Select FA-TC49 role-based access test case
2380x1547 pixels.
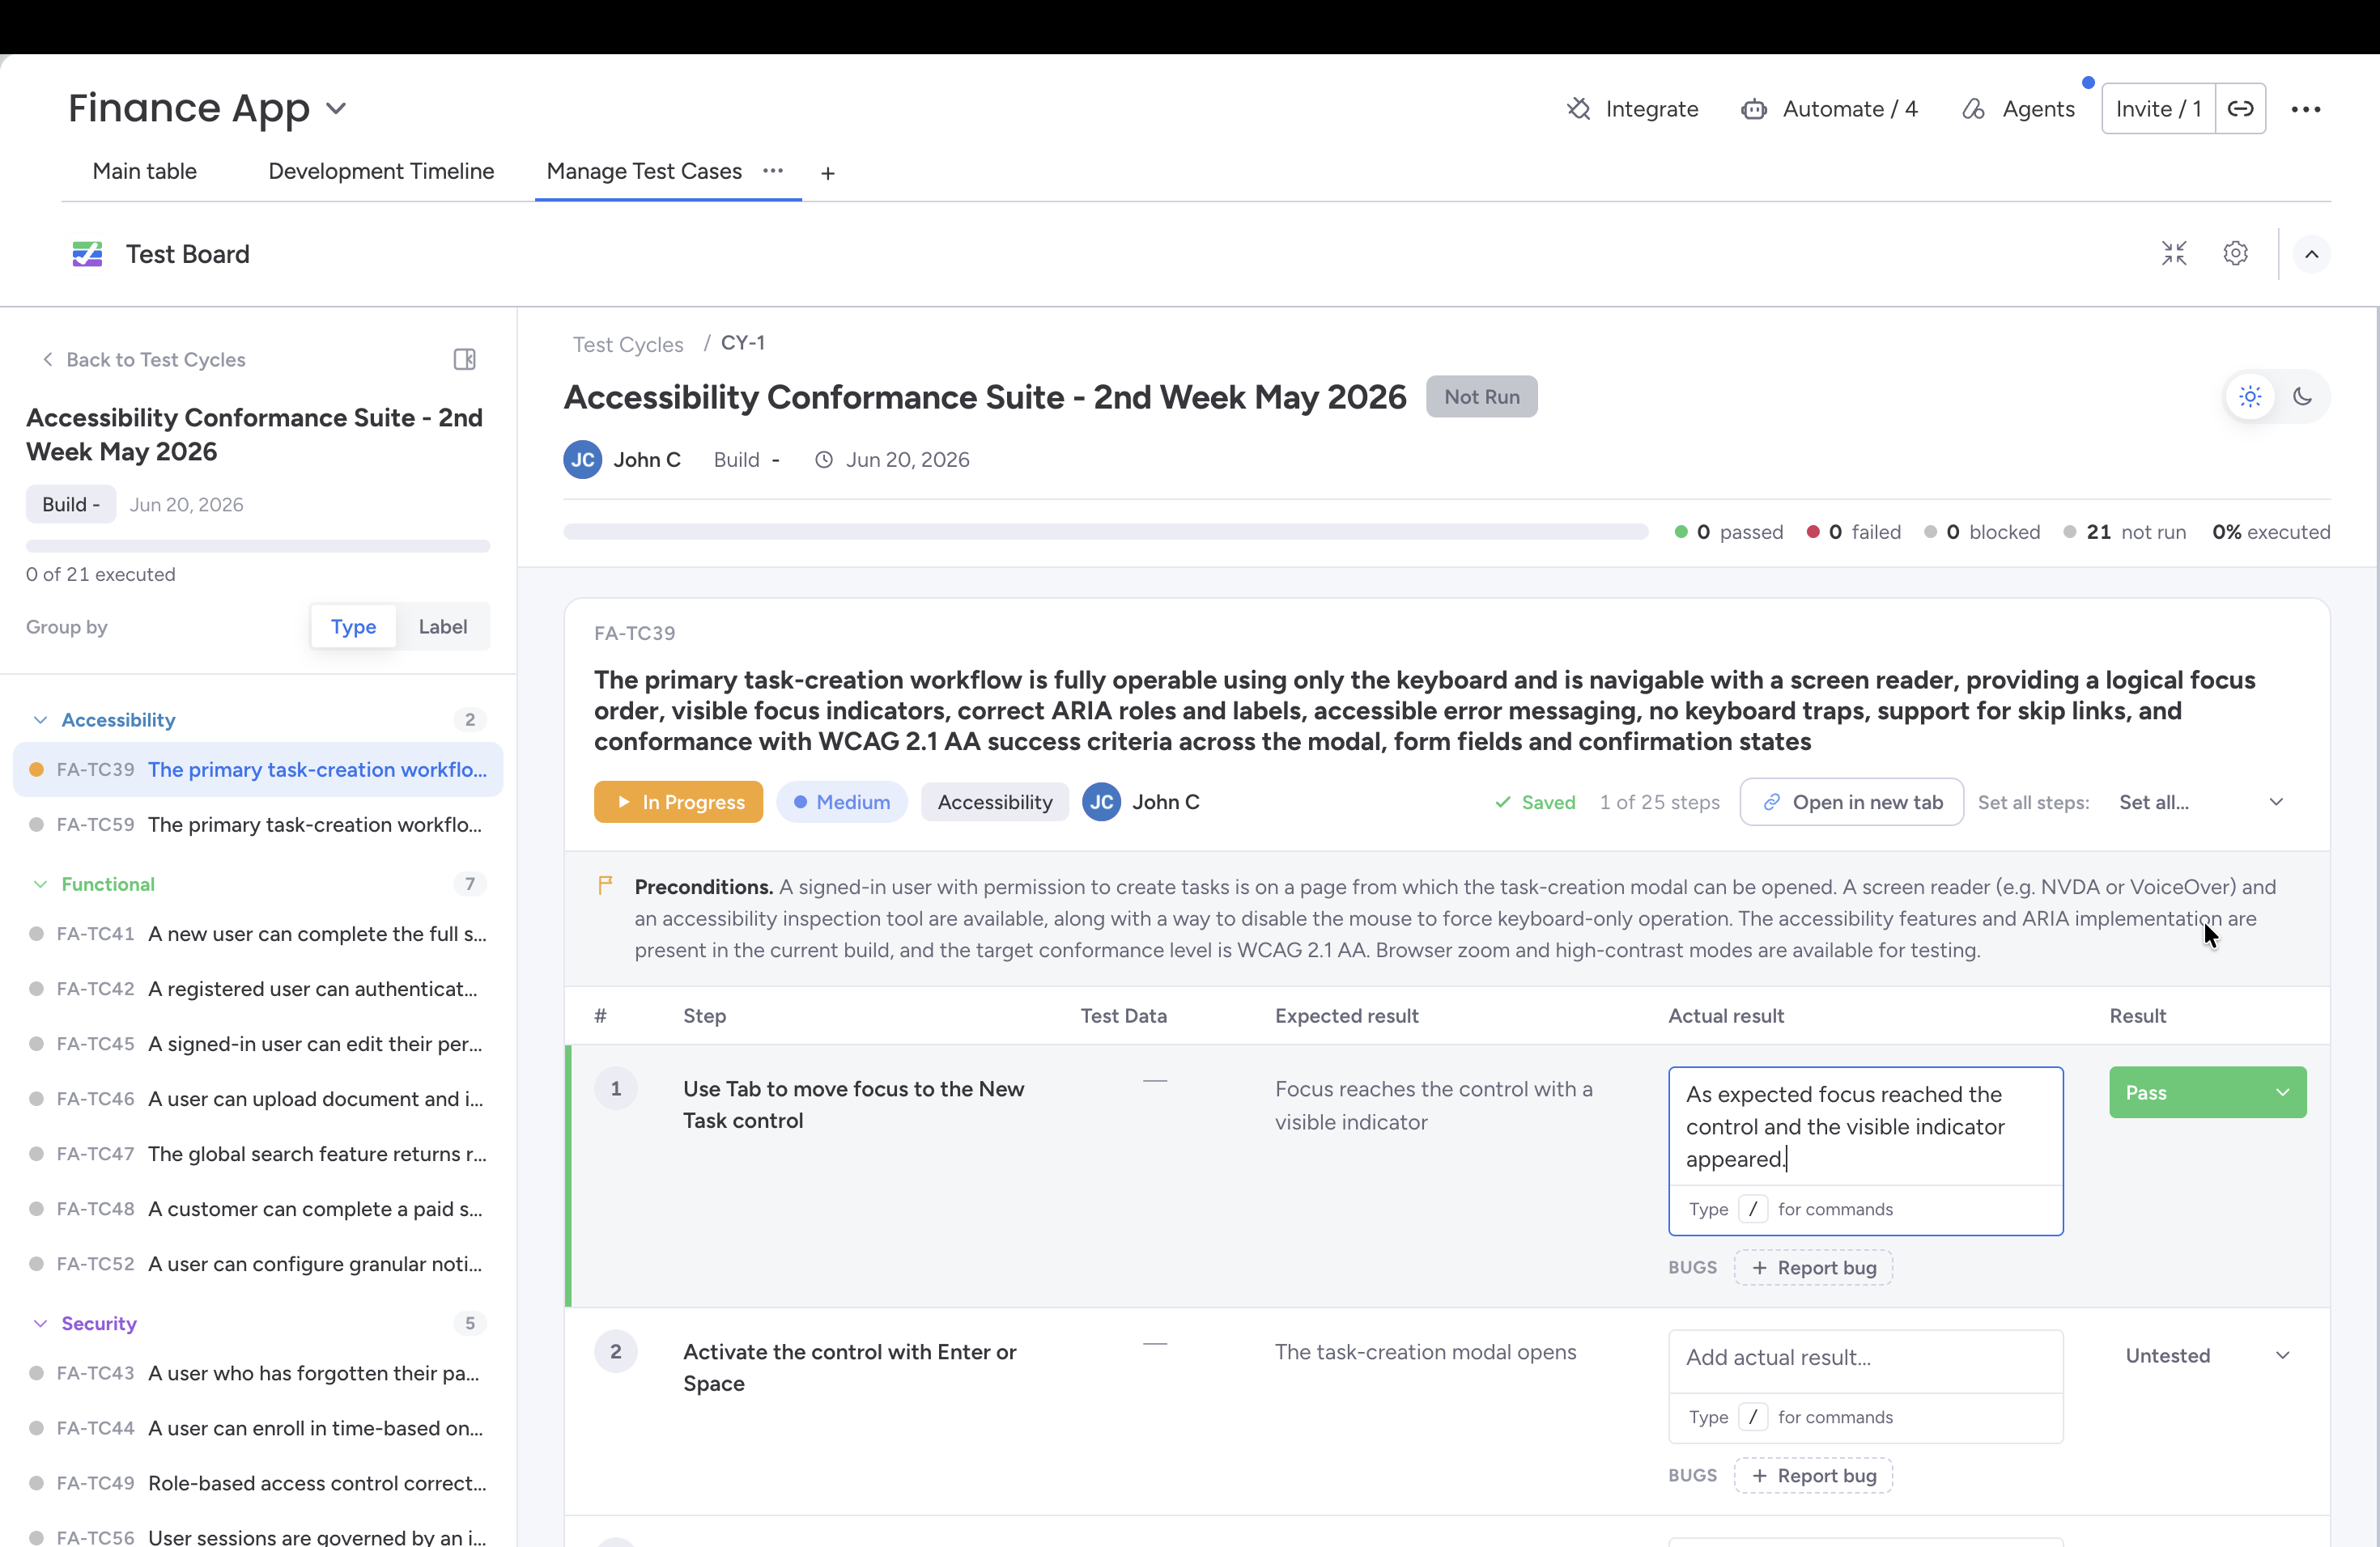258,1483
